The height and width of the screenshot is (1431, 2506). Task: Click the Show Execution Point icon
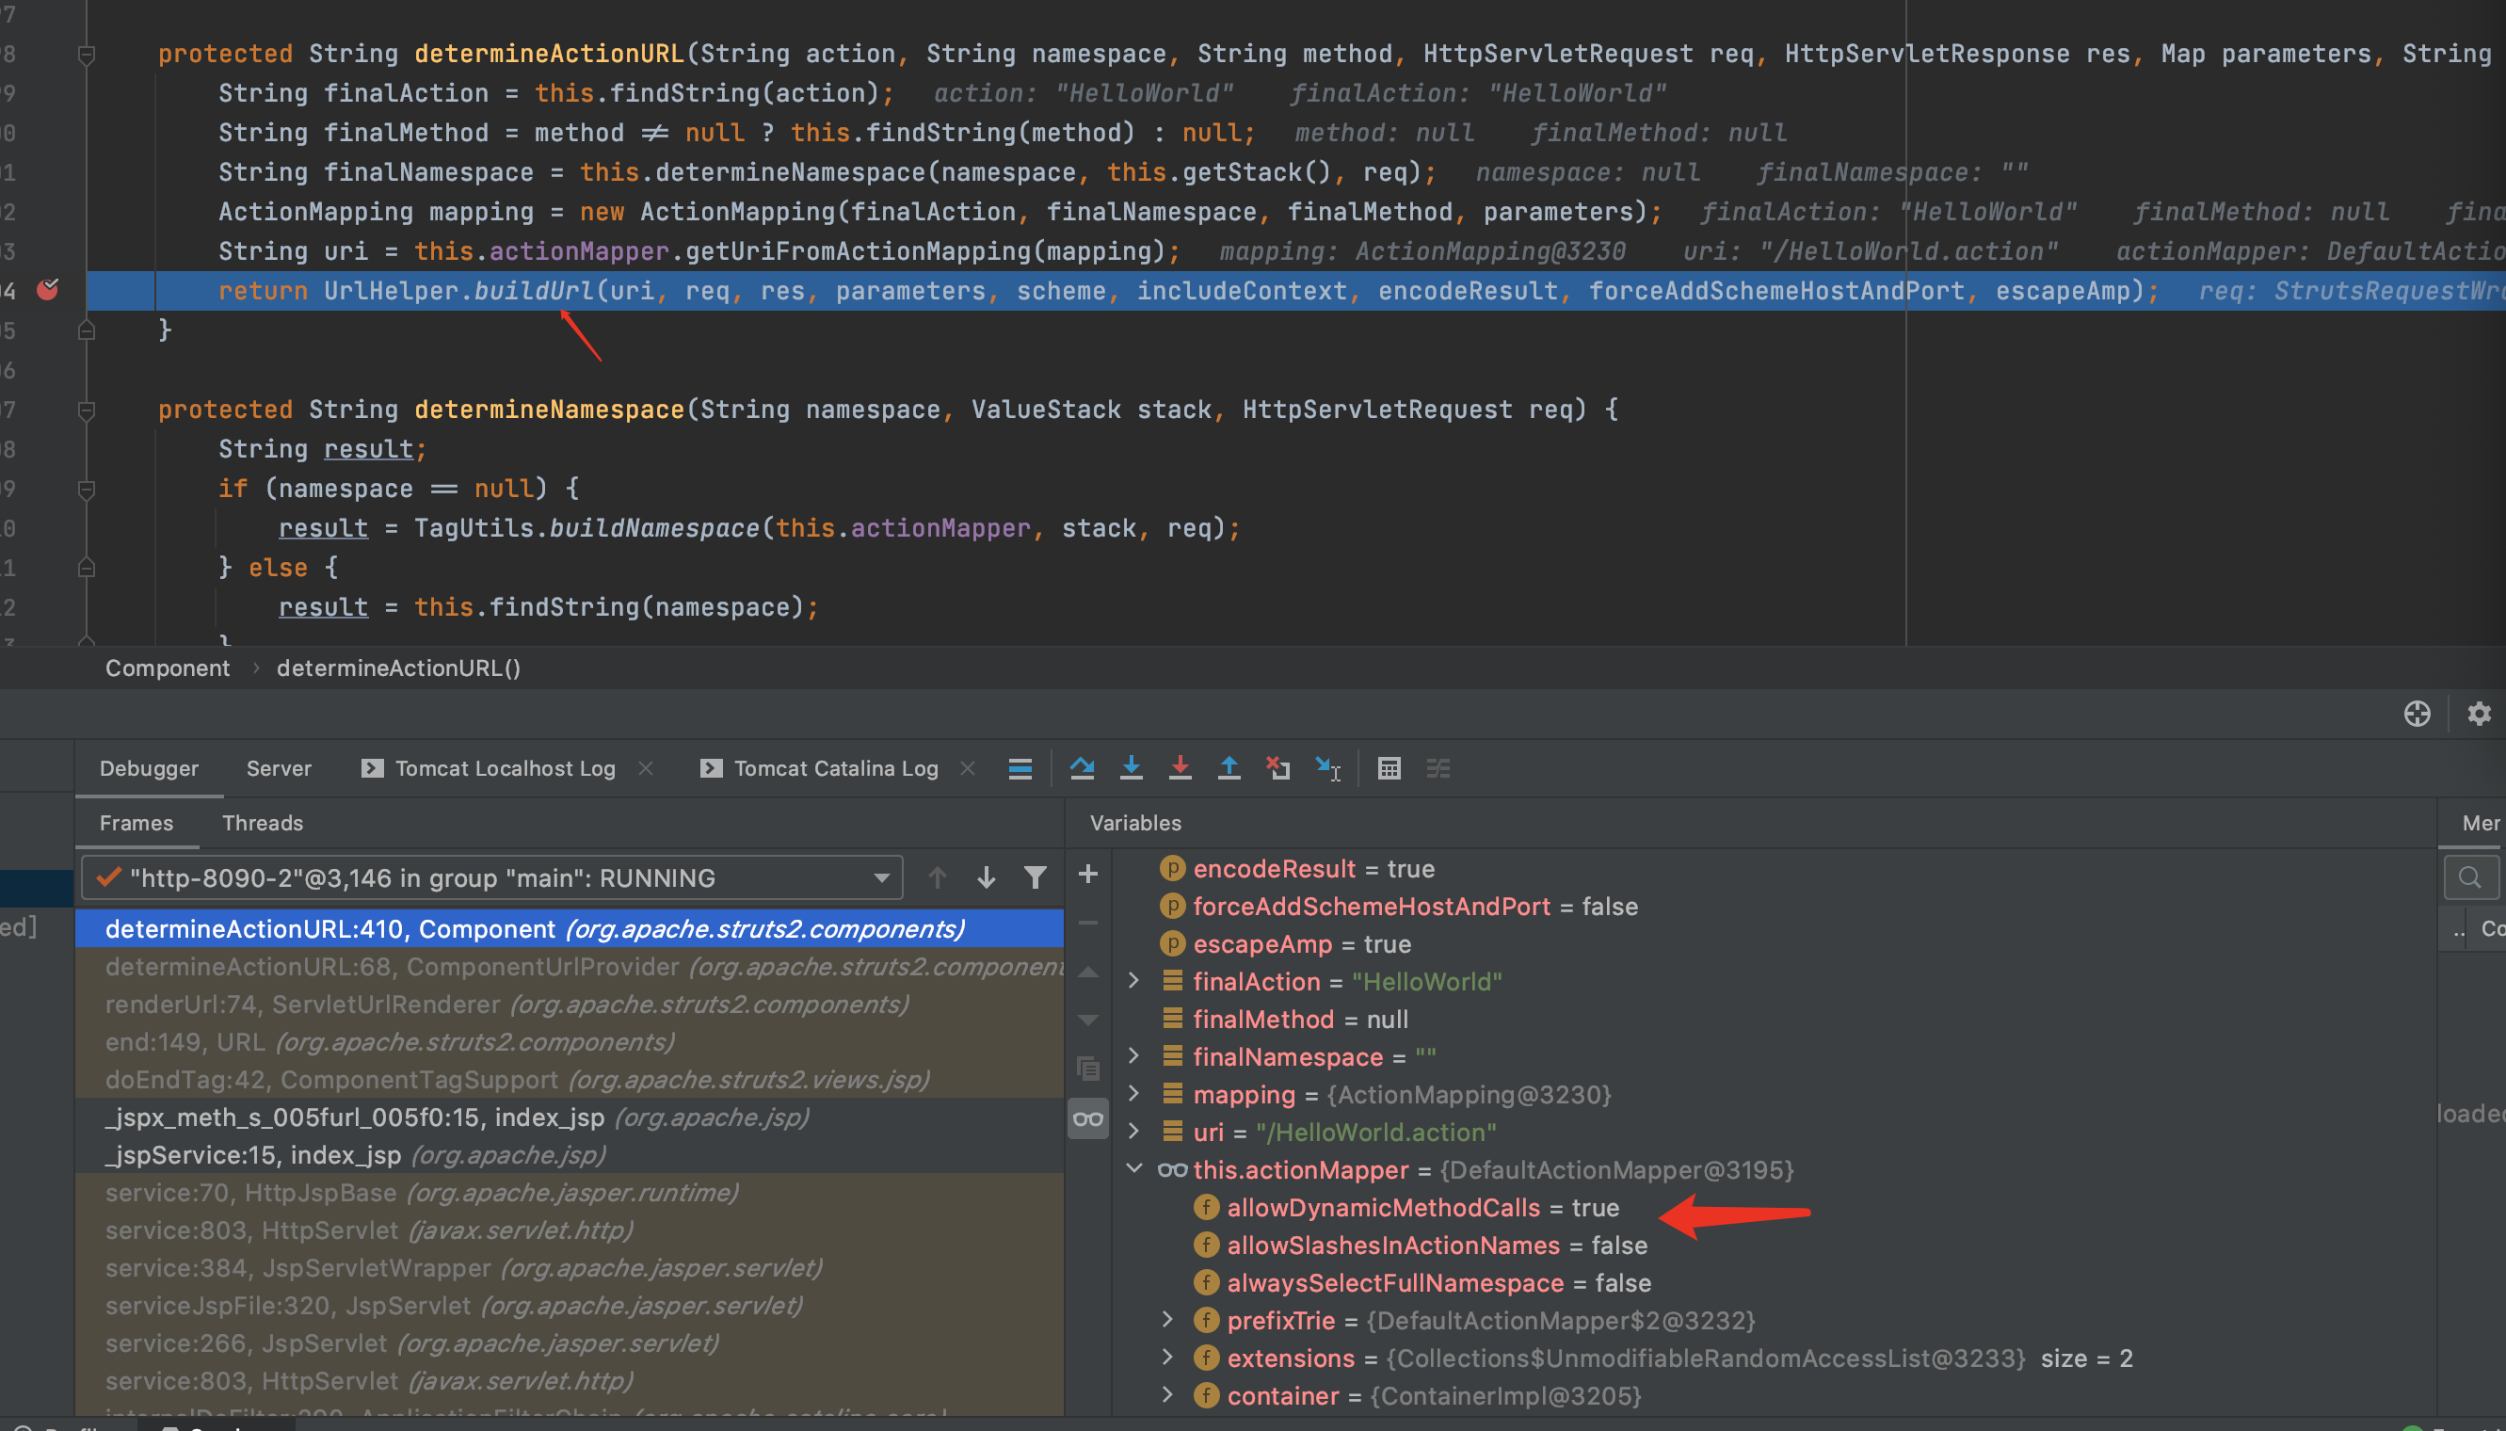1020,767
